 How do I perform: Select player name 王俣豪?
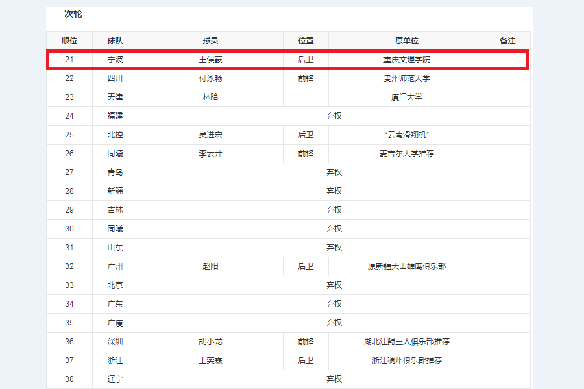(x=210, y=60)
